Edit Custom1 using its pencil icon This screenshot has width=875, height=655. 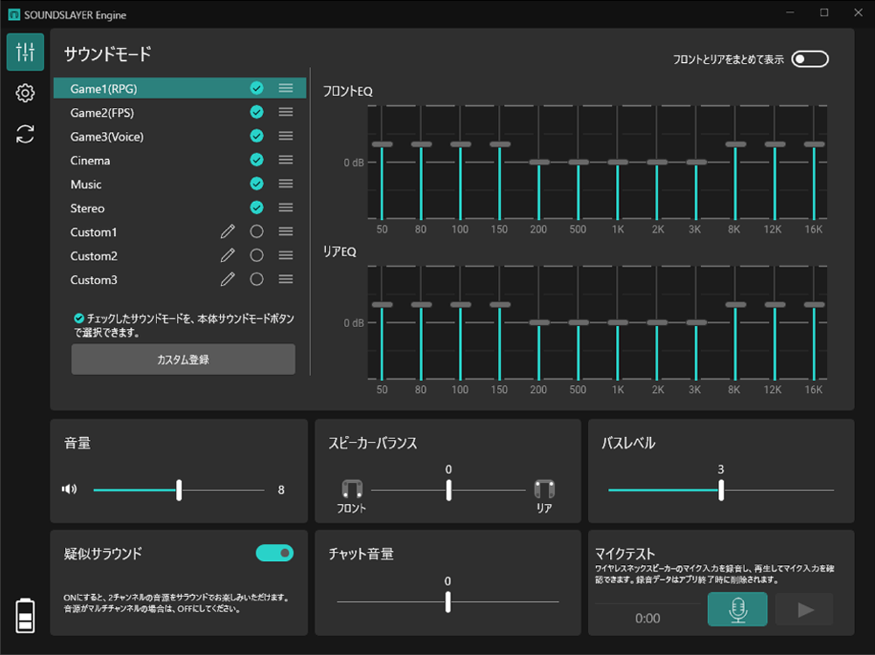pos(228,232)
